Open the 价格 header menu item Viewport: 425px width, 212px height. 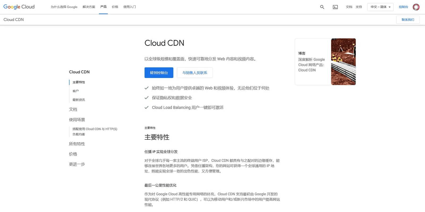coord(115,7)
